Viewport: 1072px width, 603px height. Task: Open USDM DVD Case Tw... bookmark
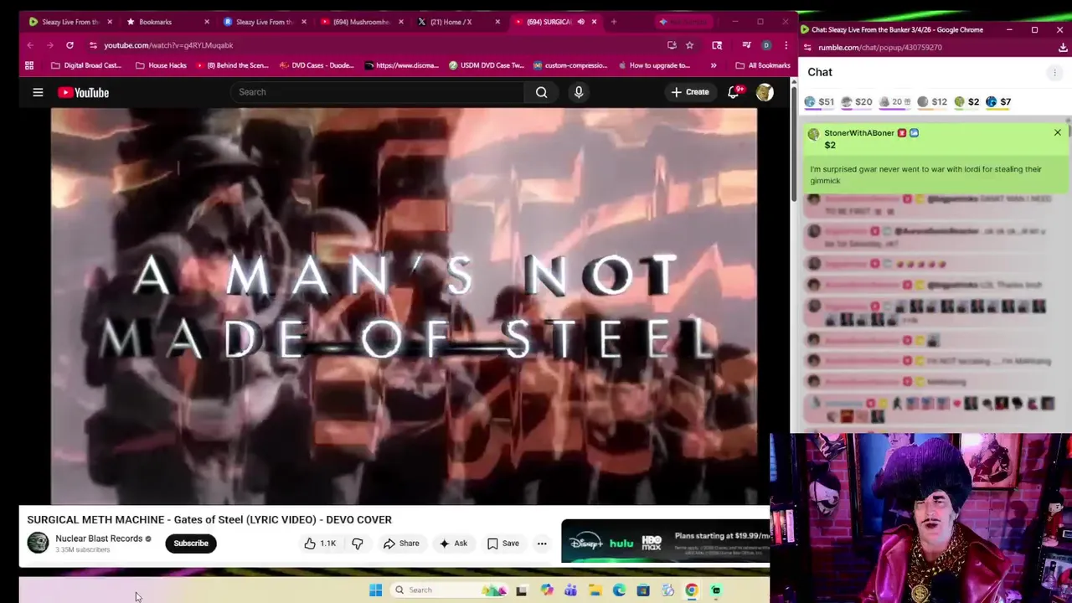[486, 65]
